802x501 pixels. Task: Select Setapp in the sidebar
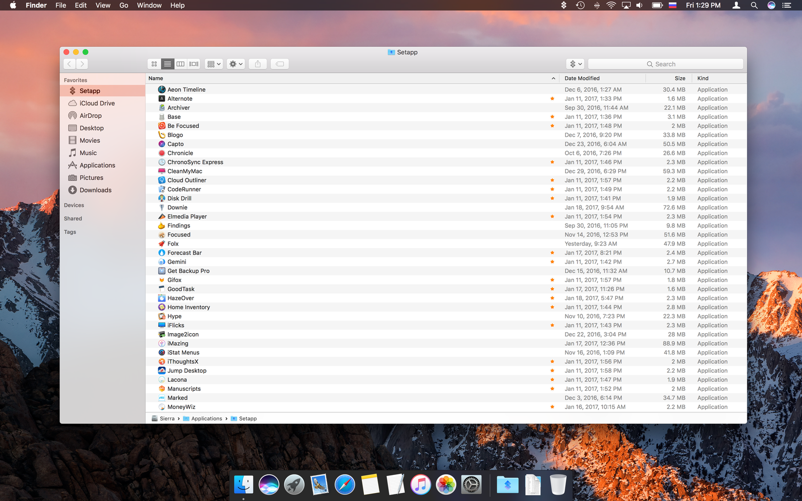point(103,91)
